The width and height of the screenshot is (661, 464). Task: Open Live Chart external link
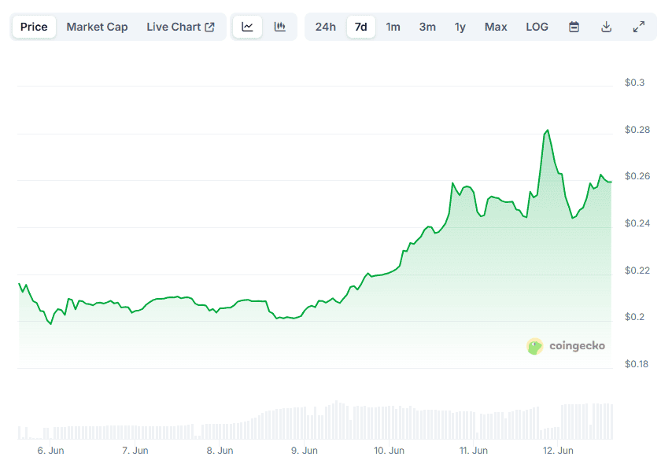[x=180, y=27]
